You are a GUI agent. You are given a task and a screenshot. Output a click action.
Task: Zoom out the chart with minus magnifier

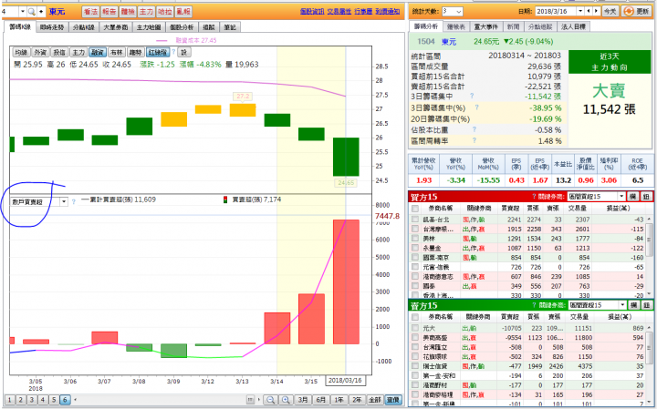point(271,400)
